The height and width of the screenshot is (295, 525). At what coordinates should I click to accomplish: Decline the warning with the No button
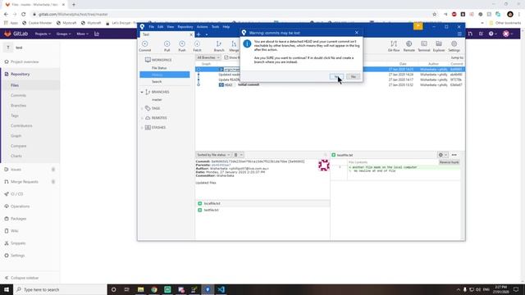pyautogui.click(x=353, y=76)
